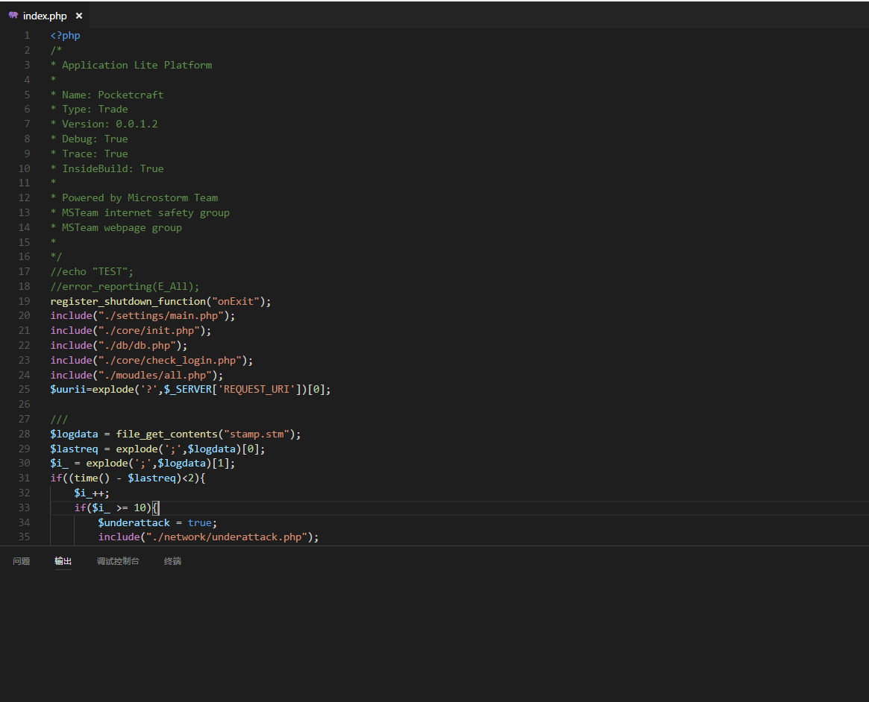Switch to the 输出 panel tab
This screenshot has height=702, width=869.
(x=63, y=561)
